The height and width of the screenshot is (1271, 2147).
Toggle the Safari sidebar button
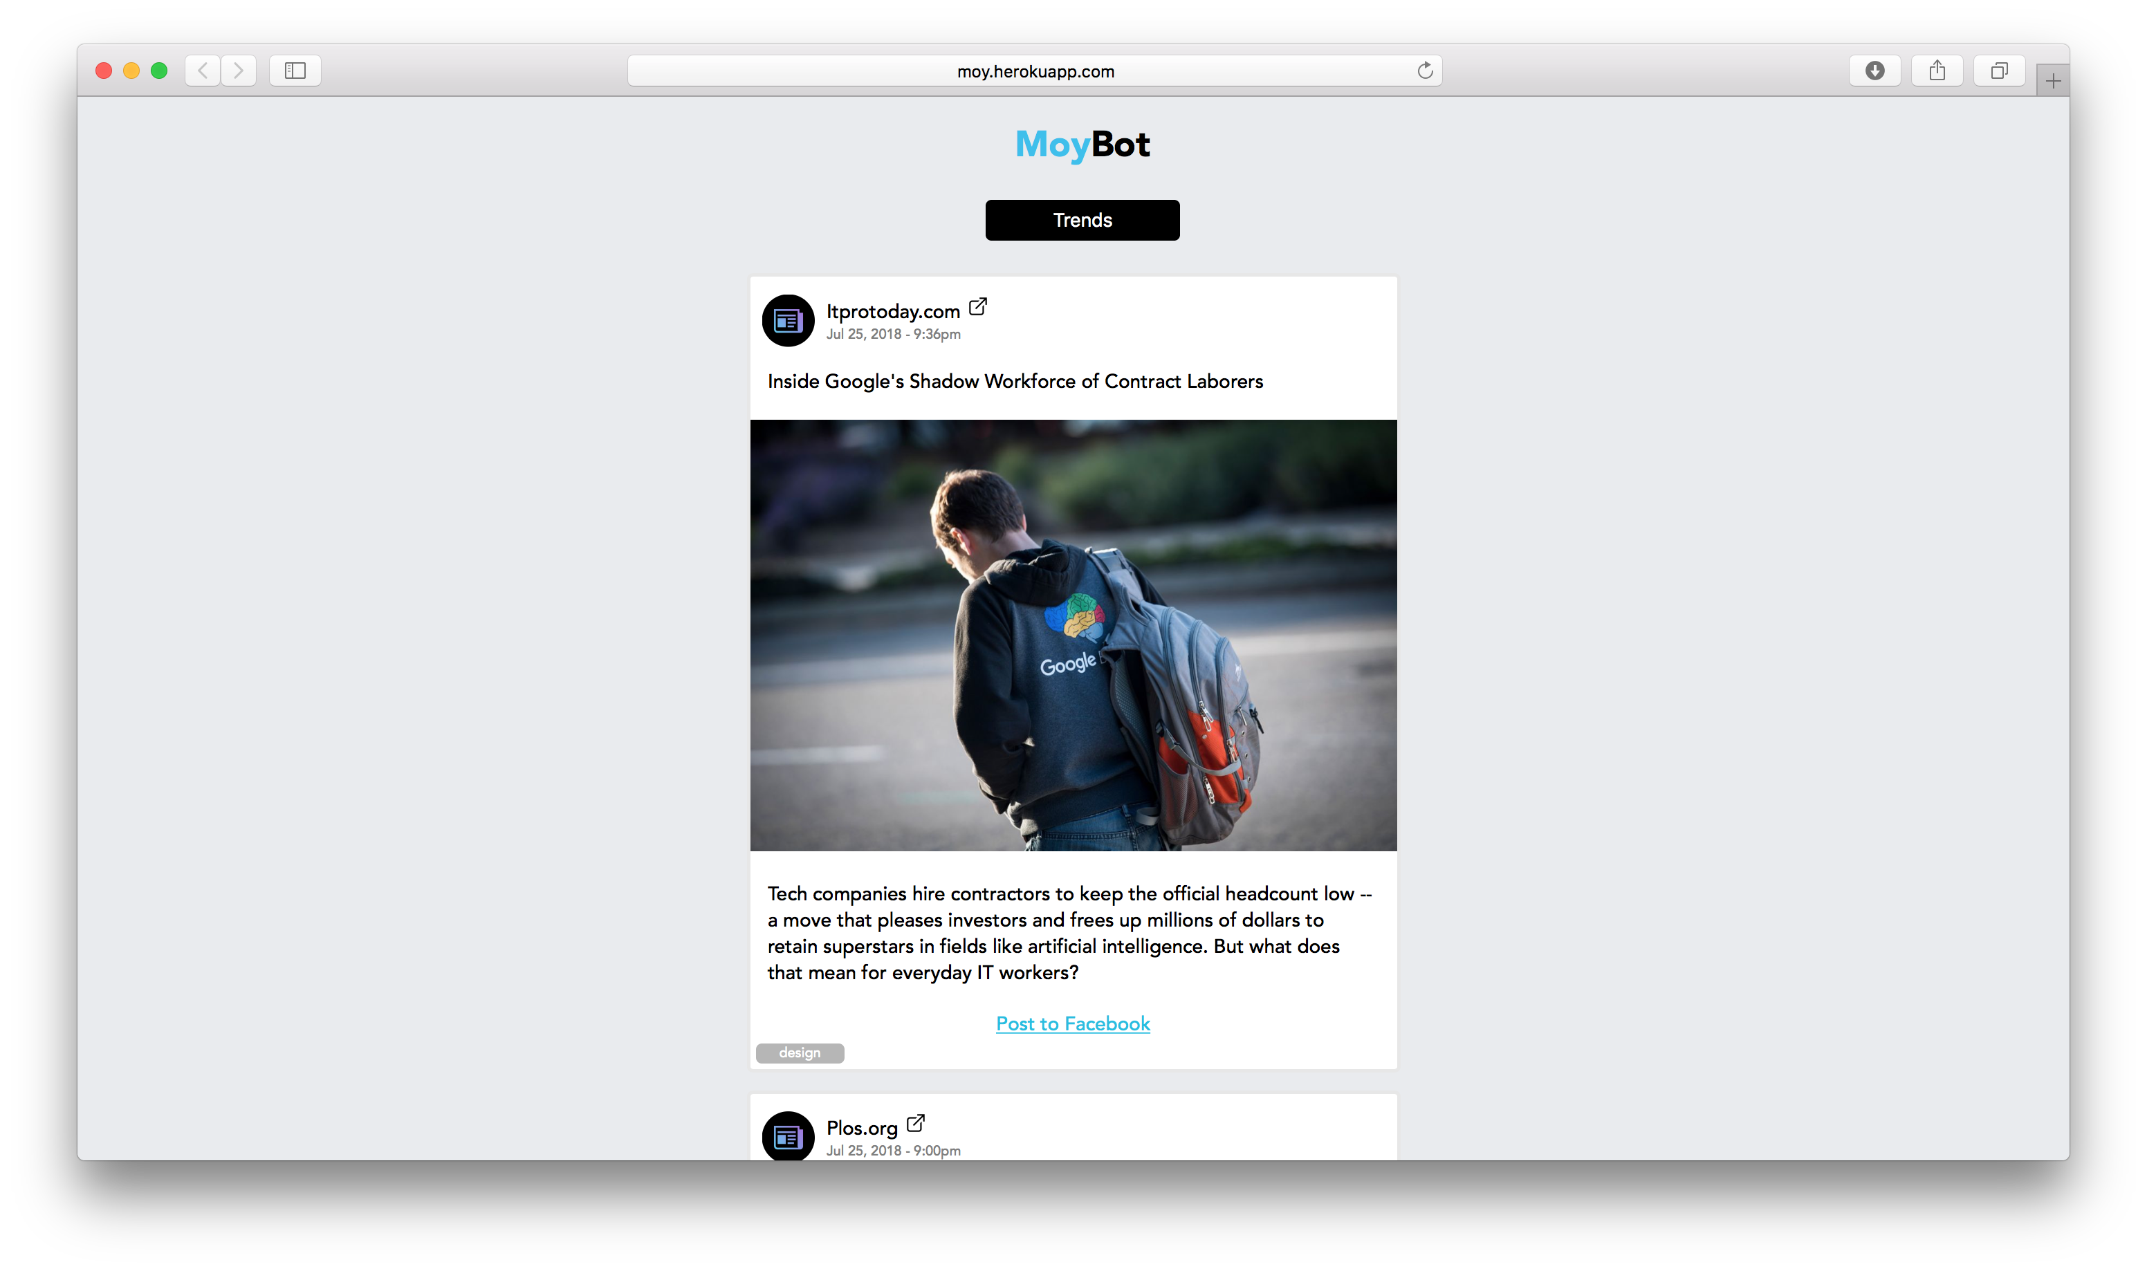pyautogui.click(x=295, y=71)
